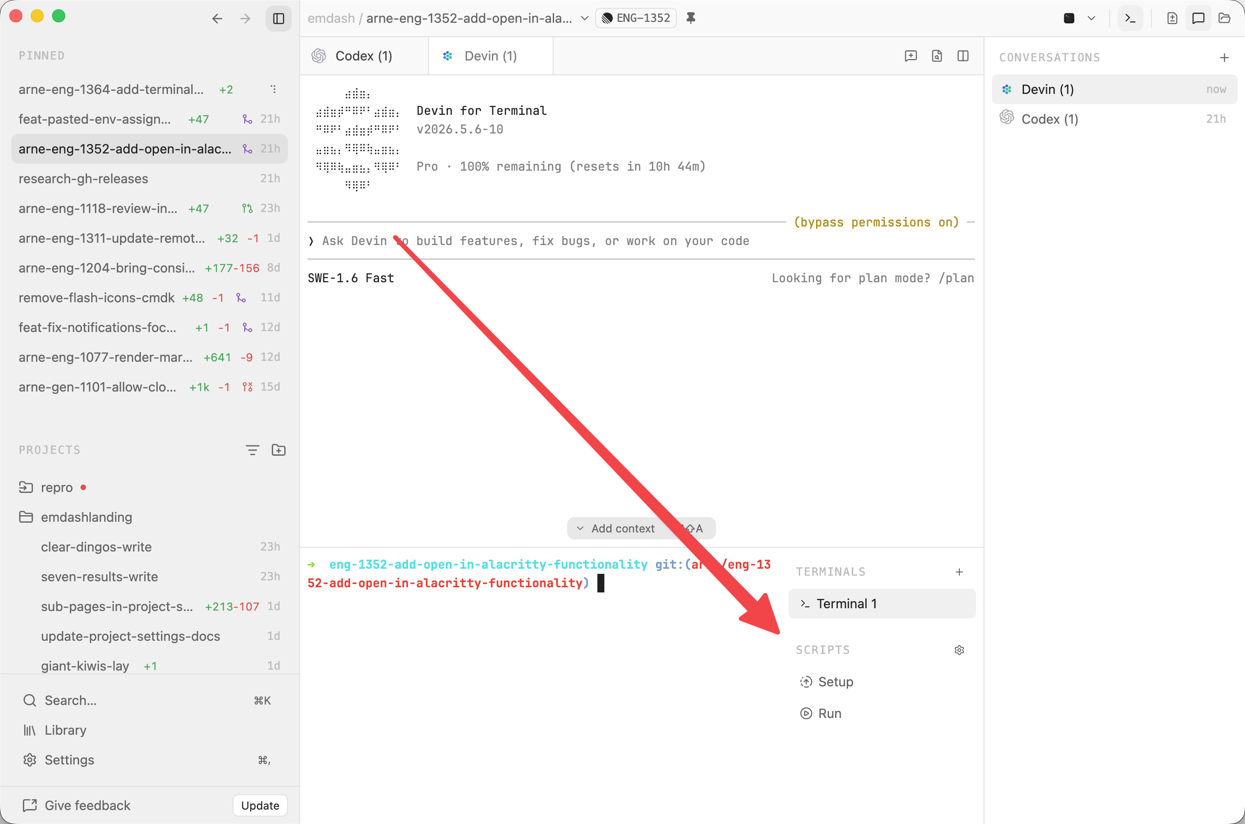Click the Update button
This screenshot has width=1245, height=824.
coord(260,805)
